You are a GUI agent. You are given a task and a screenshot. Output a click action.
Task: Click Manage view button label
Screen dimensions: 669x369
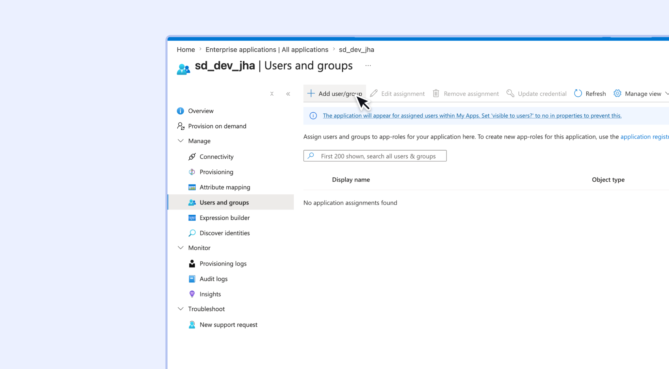tap(643, 94)
